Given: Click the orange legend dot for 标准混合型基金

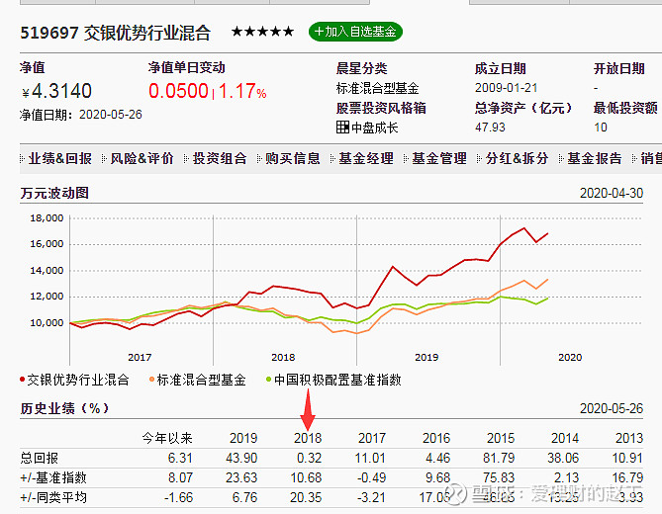Looking at the screenshot, I should point(151,380).
